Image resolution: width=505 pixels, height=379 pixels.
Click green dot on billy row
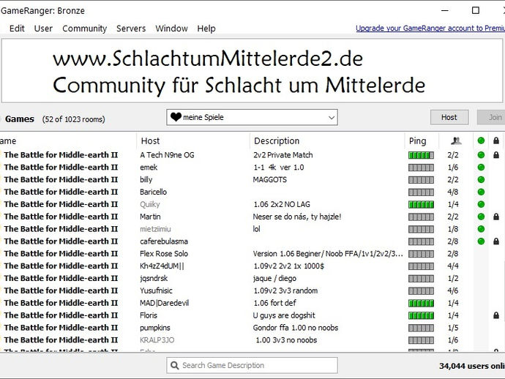[x=481, y=180]
